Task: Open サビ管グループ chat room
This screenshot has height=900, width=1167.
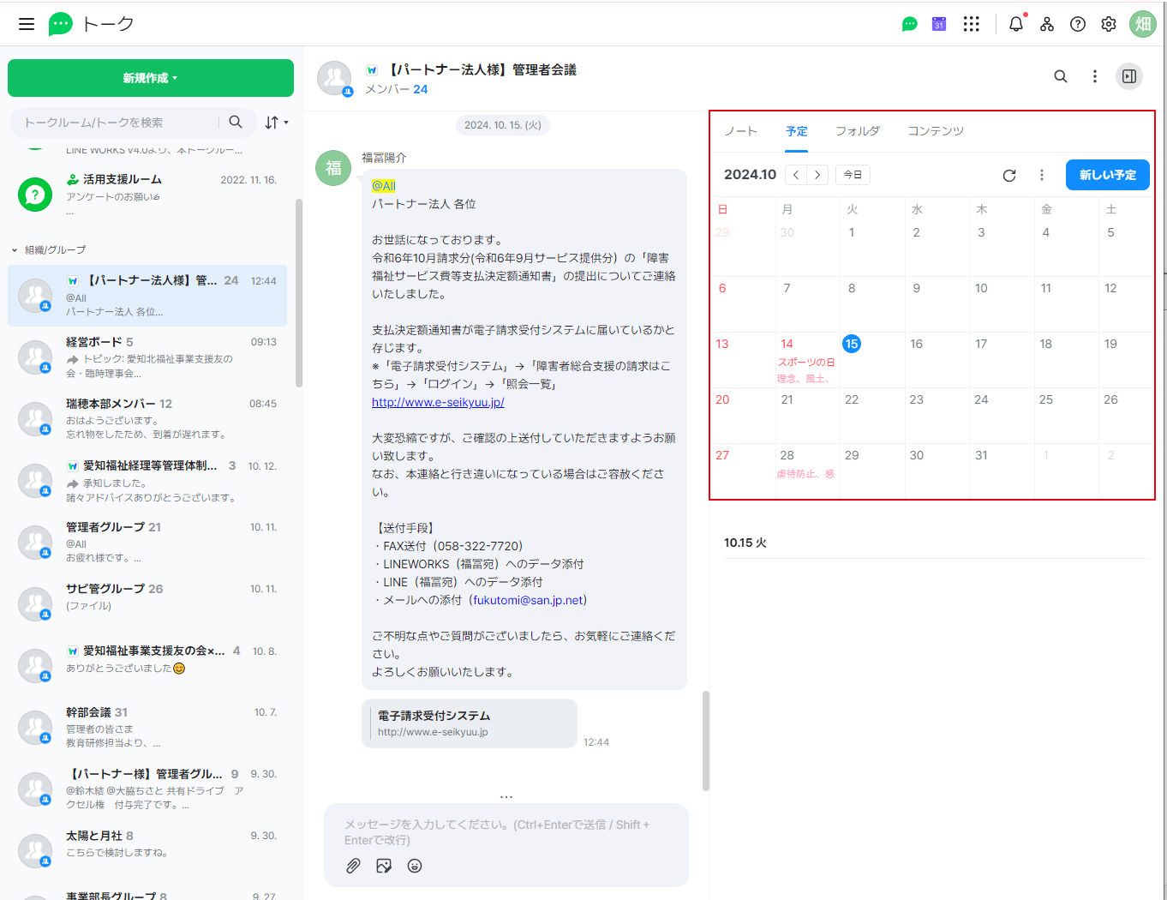Action: click(x=147, y=604)
